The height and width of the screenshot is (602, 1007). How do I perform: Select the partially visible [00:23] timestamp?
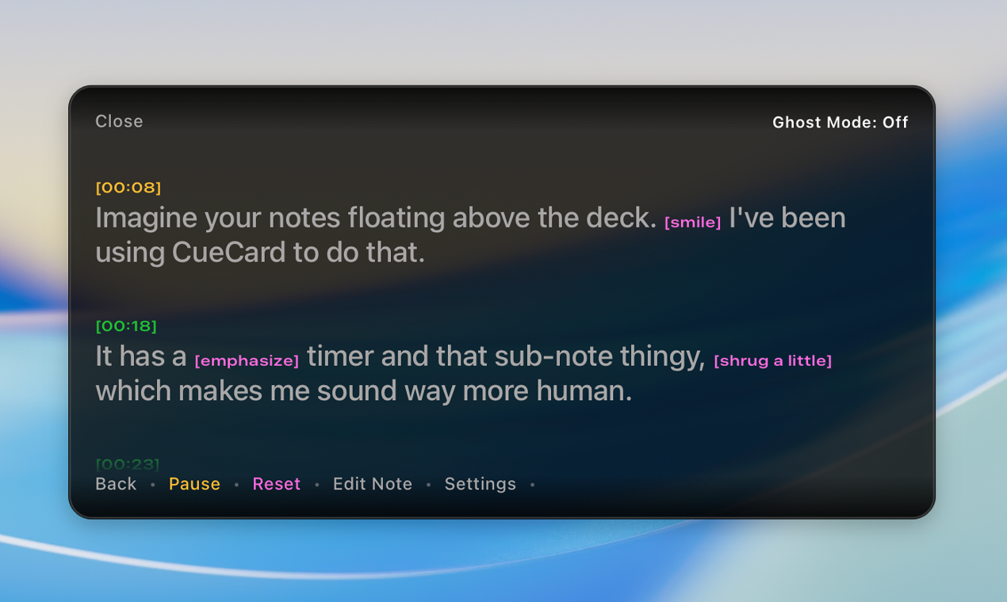pos(128,464)
